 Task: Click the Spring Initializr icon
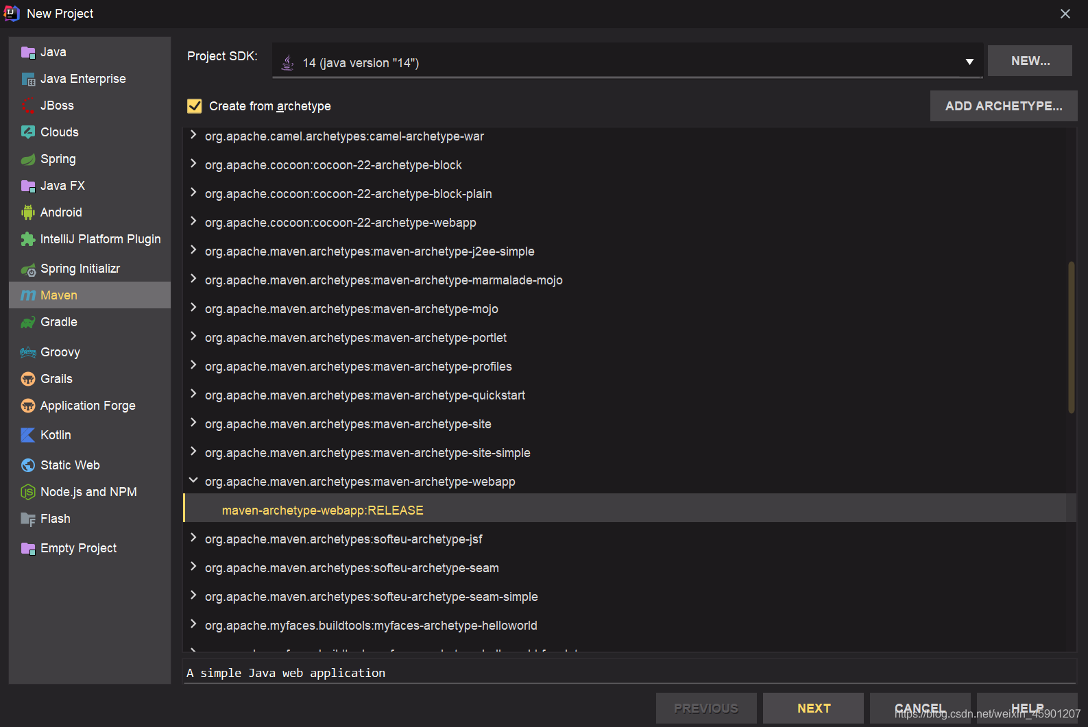28,269
